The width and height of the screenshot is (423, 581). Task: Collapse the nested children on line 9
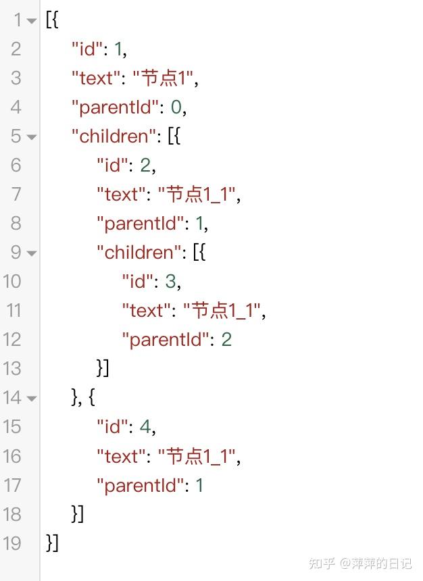32,253
